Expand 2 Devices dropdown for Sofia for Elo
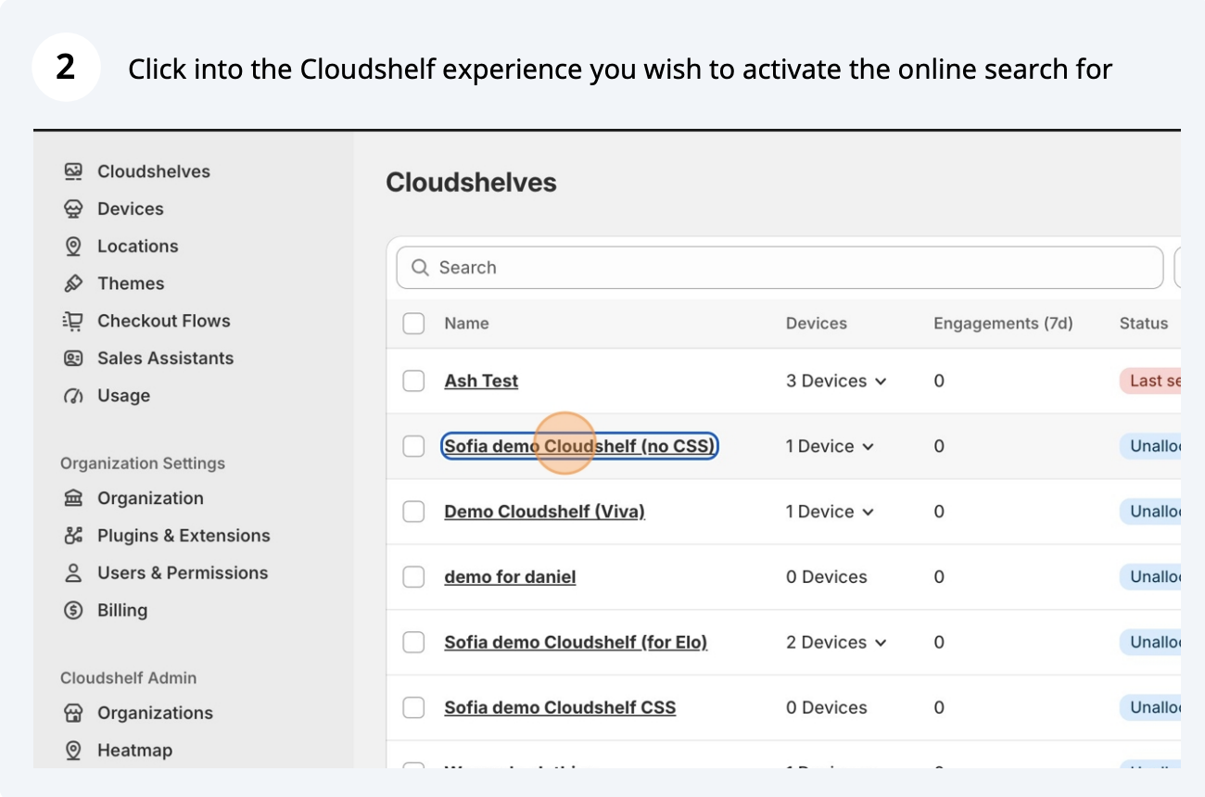This screenshot has width=1205, height=797. pyautogui.click(x=836, y=642)
